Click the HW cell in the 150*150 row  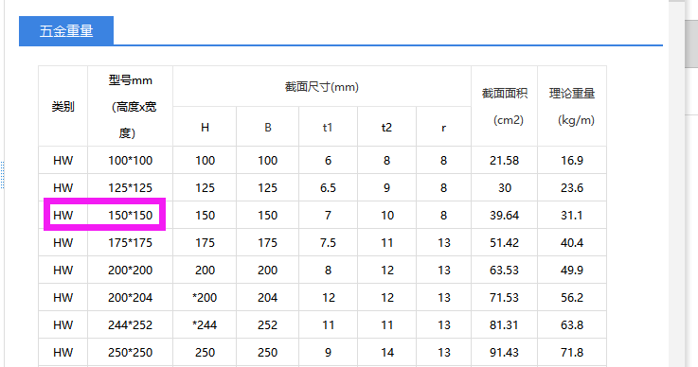click(63, 216)
